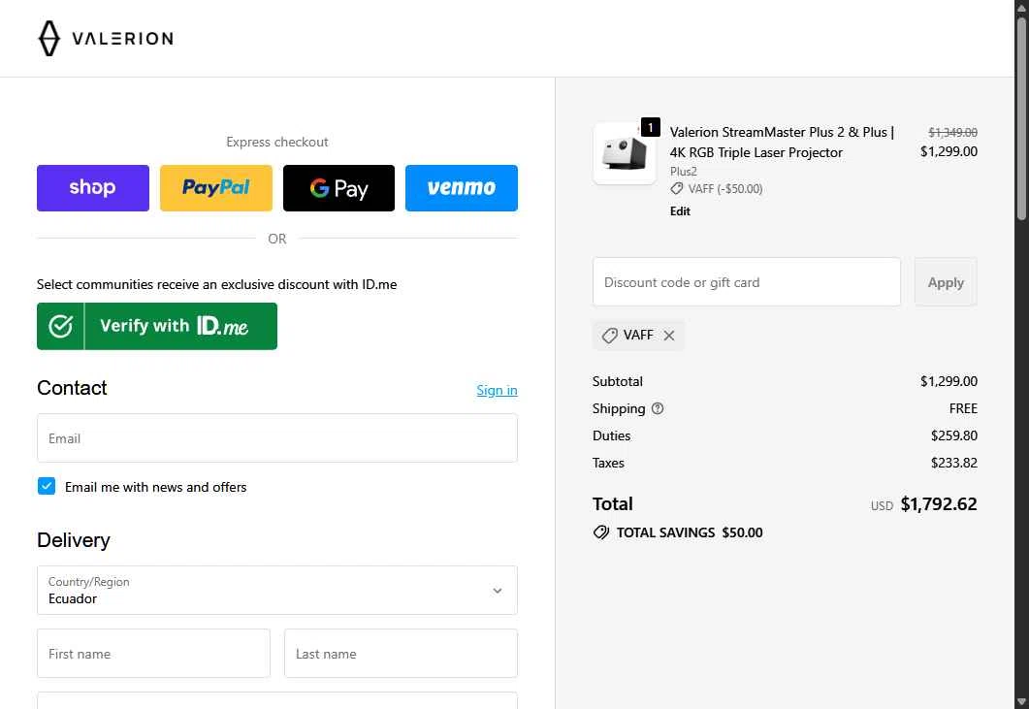Check out using Venmo

tap(462, 188)
